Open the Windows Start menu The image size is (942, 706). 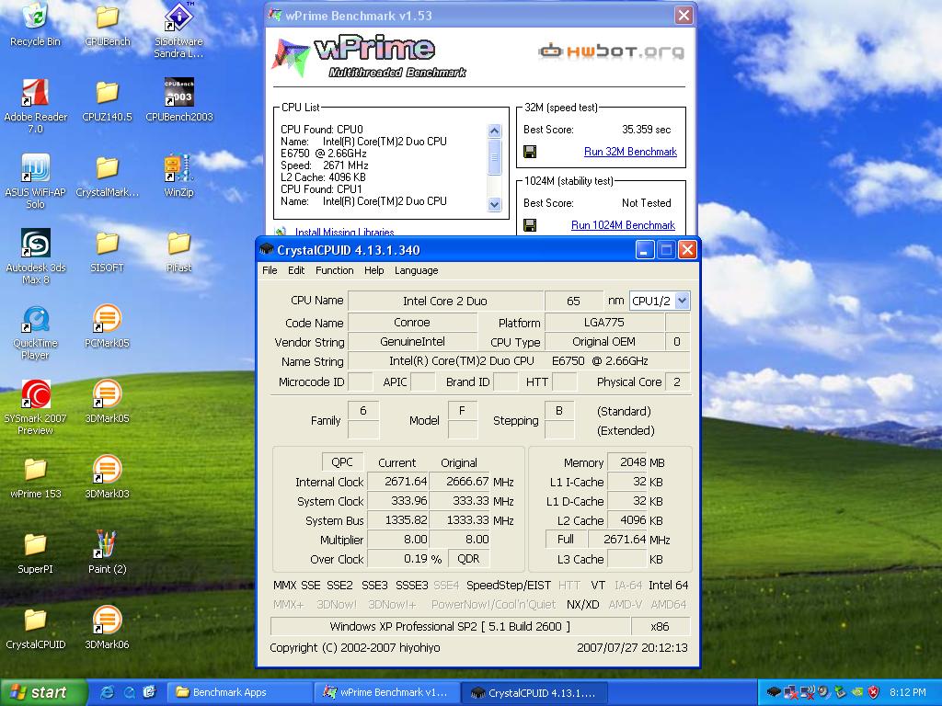pyautogui.click(x=44, y=692)
